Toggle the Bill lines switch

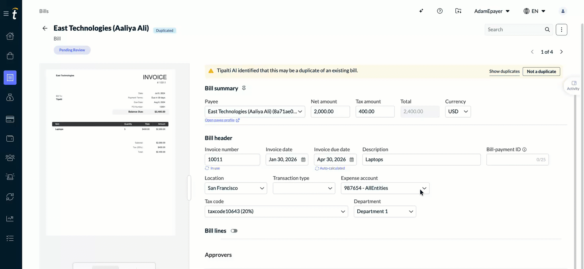[234, 231]
